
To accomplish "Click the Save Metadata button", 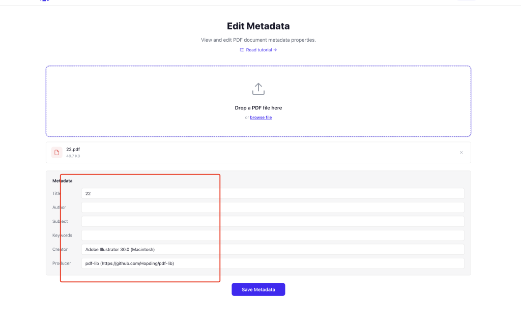I will pyautogui.click(x=258, y=289).
